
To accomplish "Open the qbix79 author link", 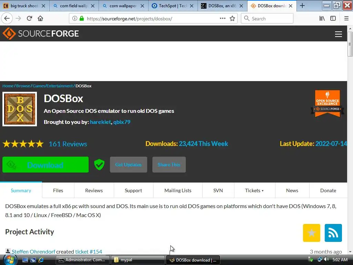I will click(122, 122).
